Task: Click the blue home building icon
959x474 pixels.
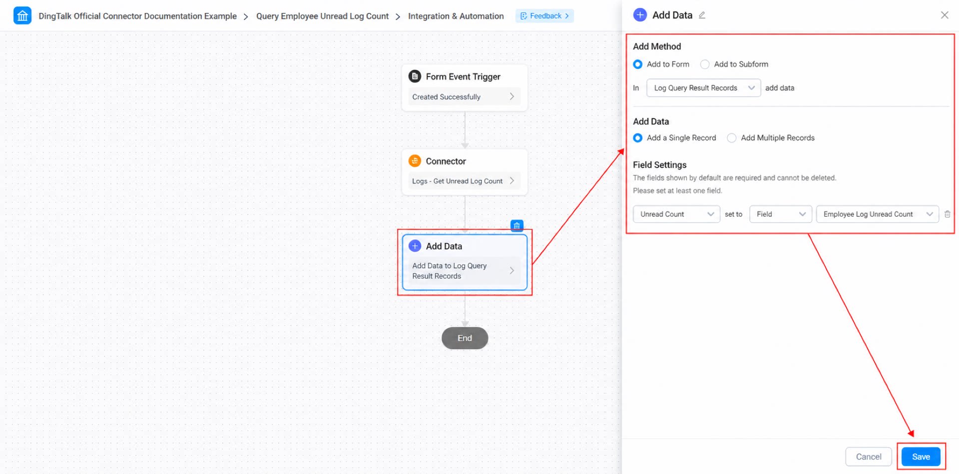Action: pos(22,15)
